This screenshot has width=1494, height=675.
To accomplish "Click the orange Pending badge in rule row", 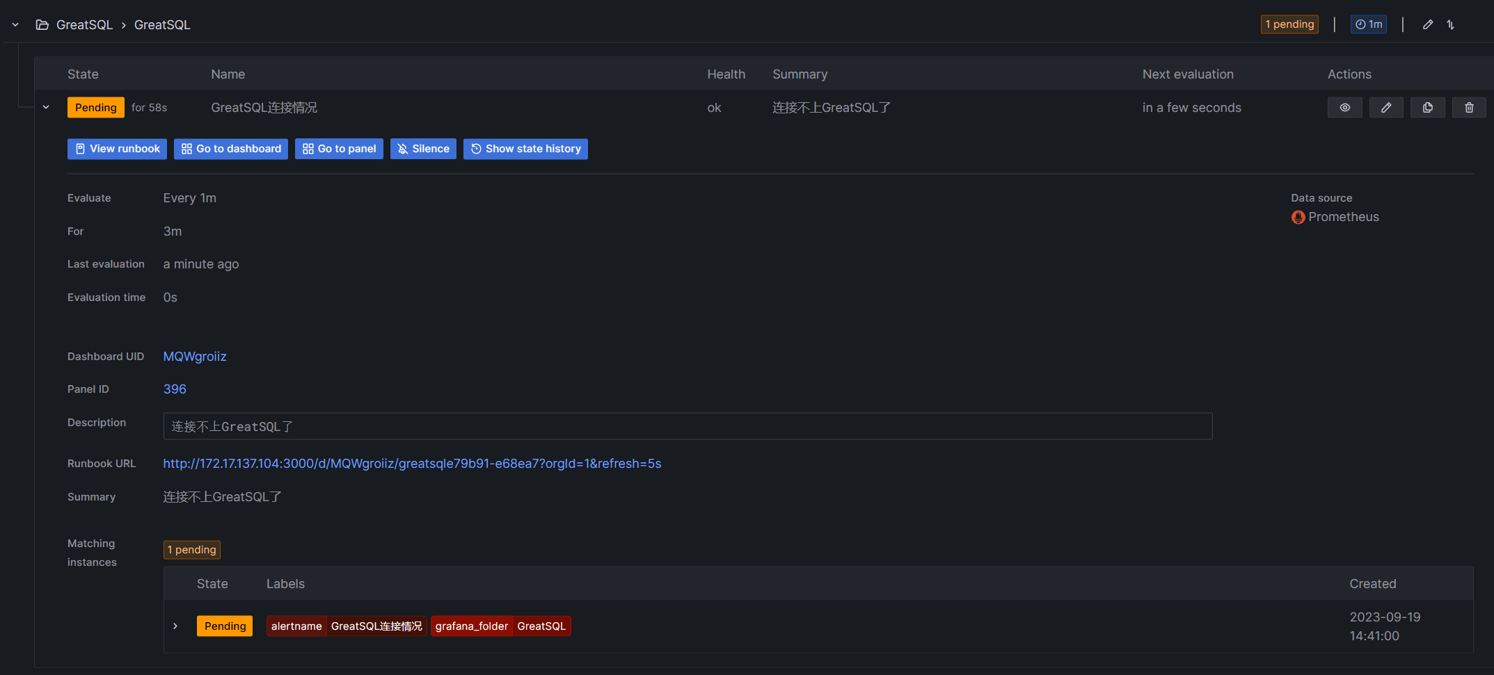I will pyautogui.click(x=96, y=108).
